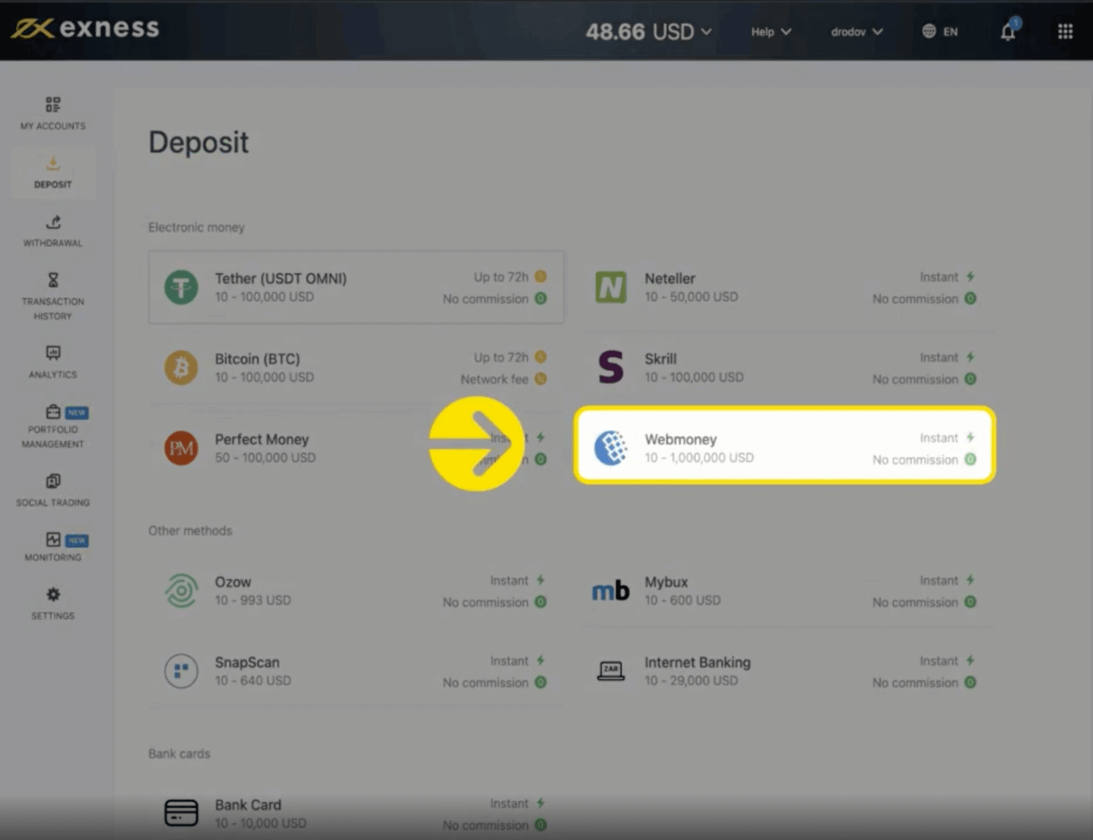Viewport: 1093px width, 840px height.
Task: Click Neteller's Instant lightning icon
Action: point(970,276)
